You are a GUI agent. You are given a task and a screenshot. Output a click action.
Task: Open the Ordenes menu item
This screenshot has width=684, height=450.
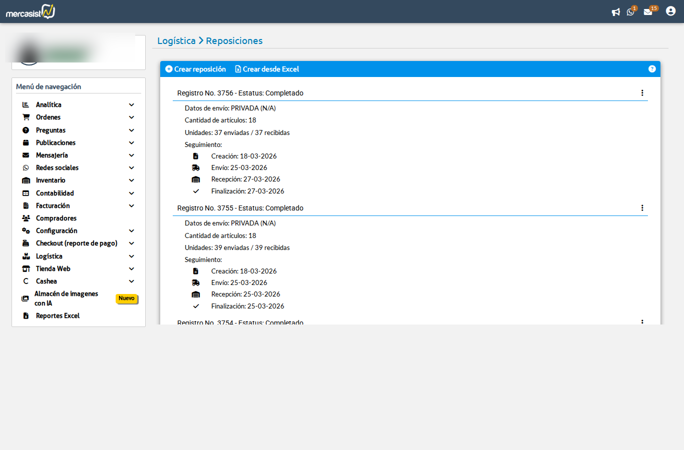point(48,117)
